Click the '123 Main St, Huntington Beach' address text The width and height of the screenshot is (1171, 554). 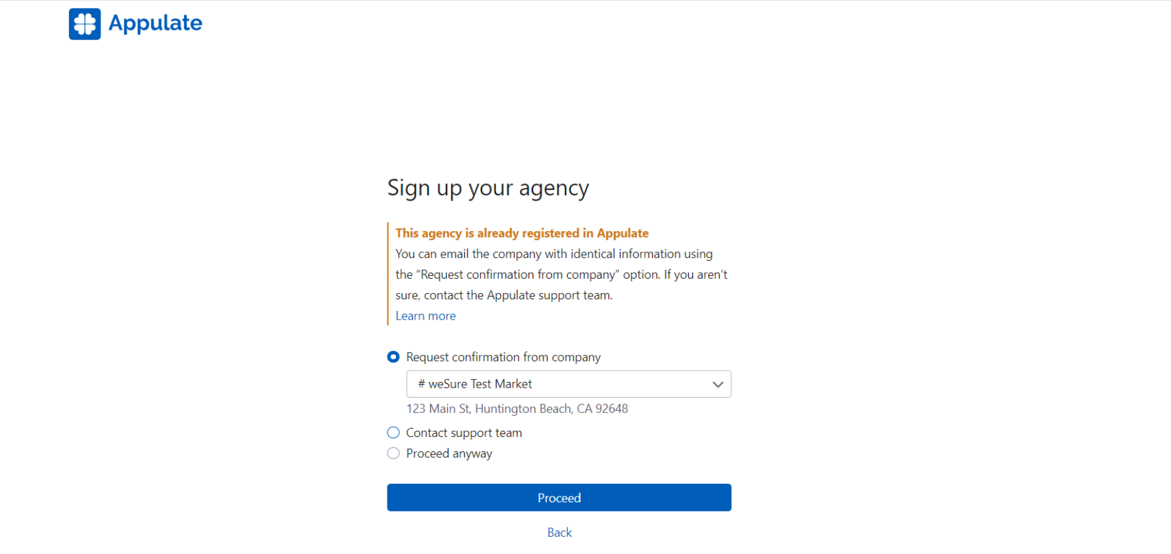click(517, 409)
